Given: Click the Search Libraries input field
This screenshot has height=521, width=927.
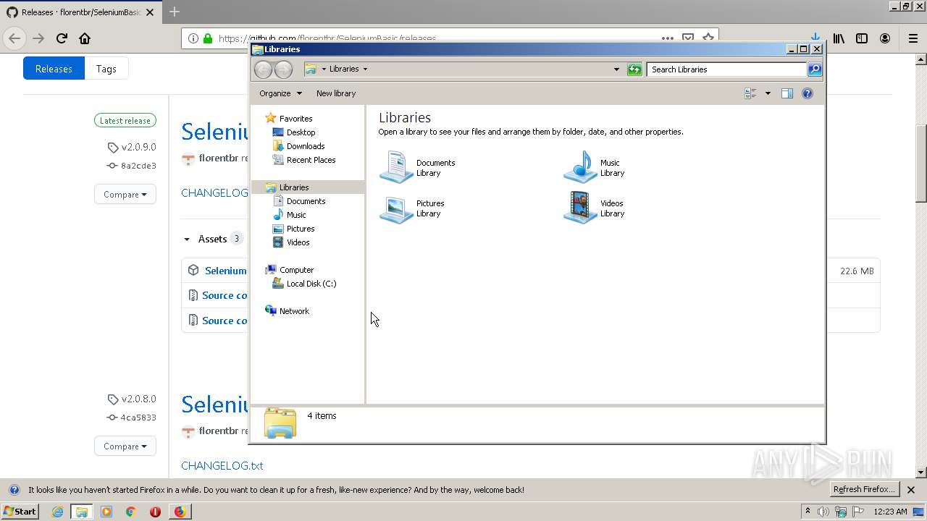Looking at the screenshot, I should 726,69.
